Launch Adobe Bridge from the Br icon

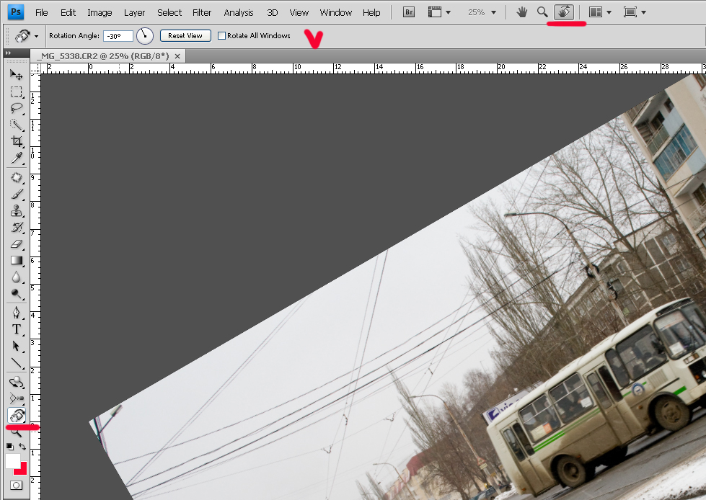[409, 12]
